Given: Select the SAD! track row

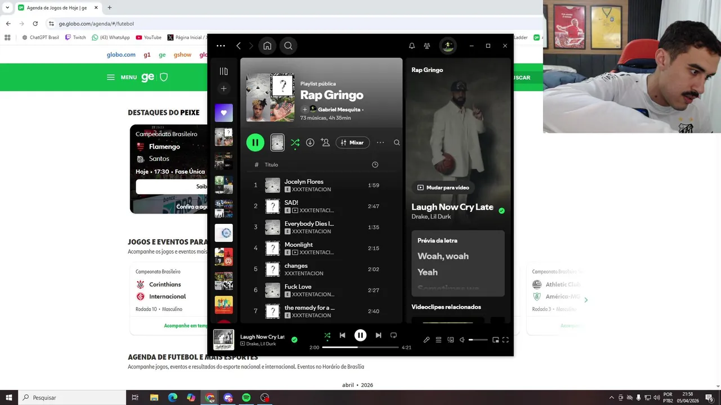Looking at the screenshot, I should coord(321,206).
